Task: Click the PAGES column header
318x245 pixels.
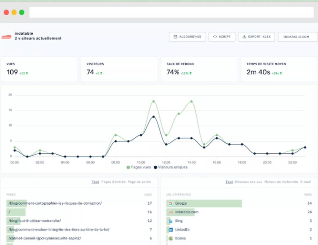Action: coord(11,195)
